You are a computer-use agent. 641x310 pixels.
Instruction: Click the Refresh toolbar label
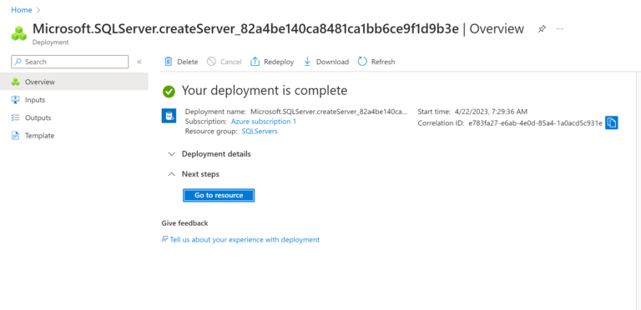[383, 62]
